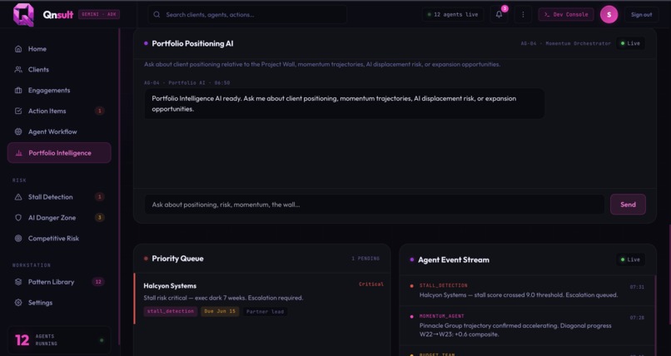Go to Clients section
This screenshot has height=356, width=671.
pos(59,69)
